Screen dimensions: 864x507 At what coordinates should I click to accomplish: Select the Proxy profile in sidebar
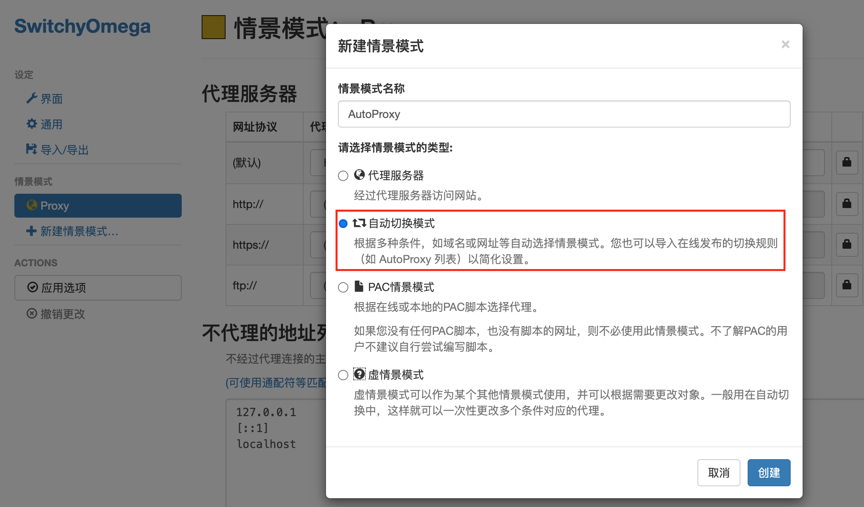click(x=98, y=206)
